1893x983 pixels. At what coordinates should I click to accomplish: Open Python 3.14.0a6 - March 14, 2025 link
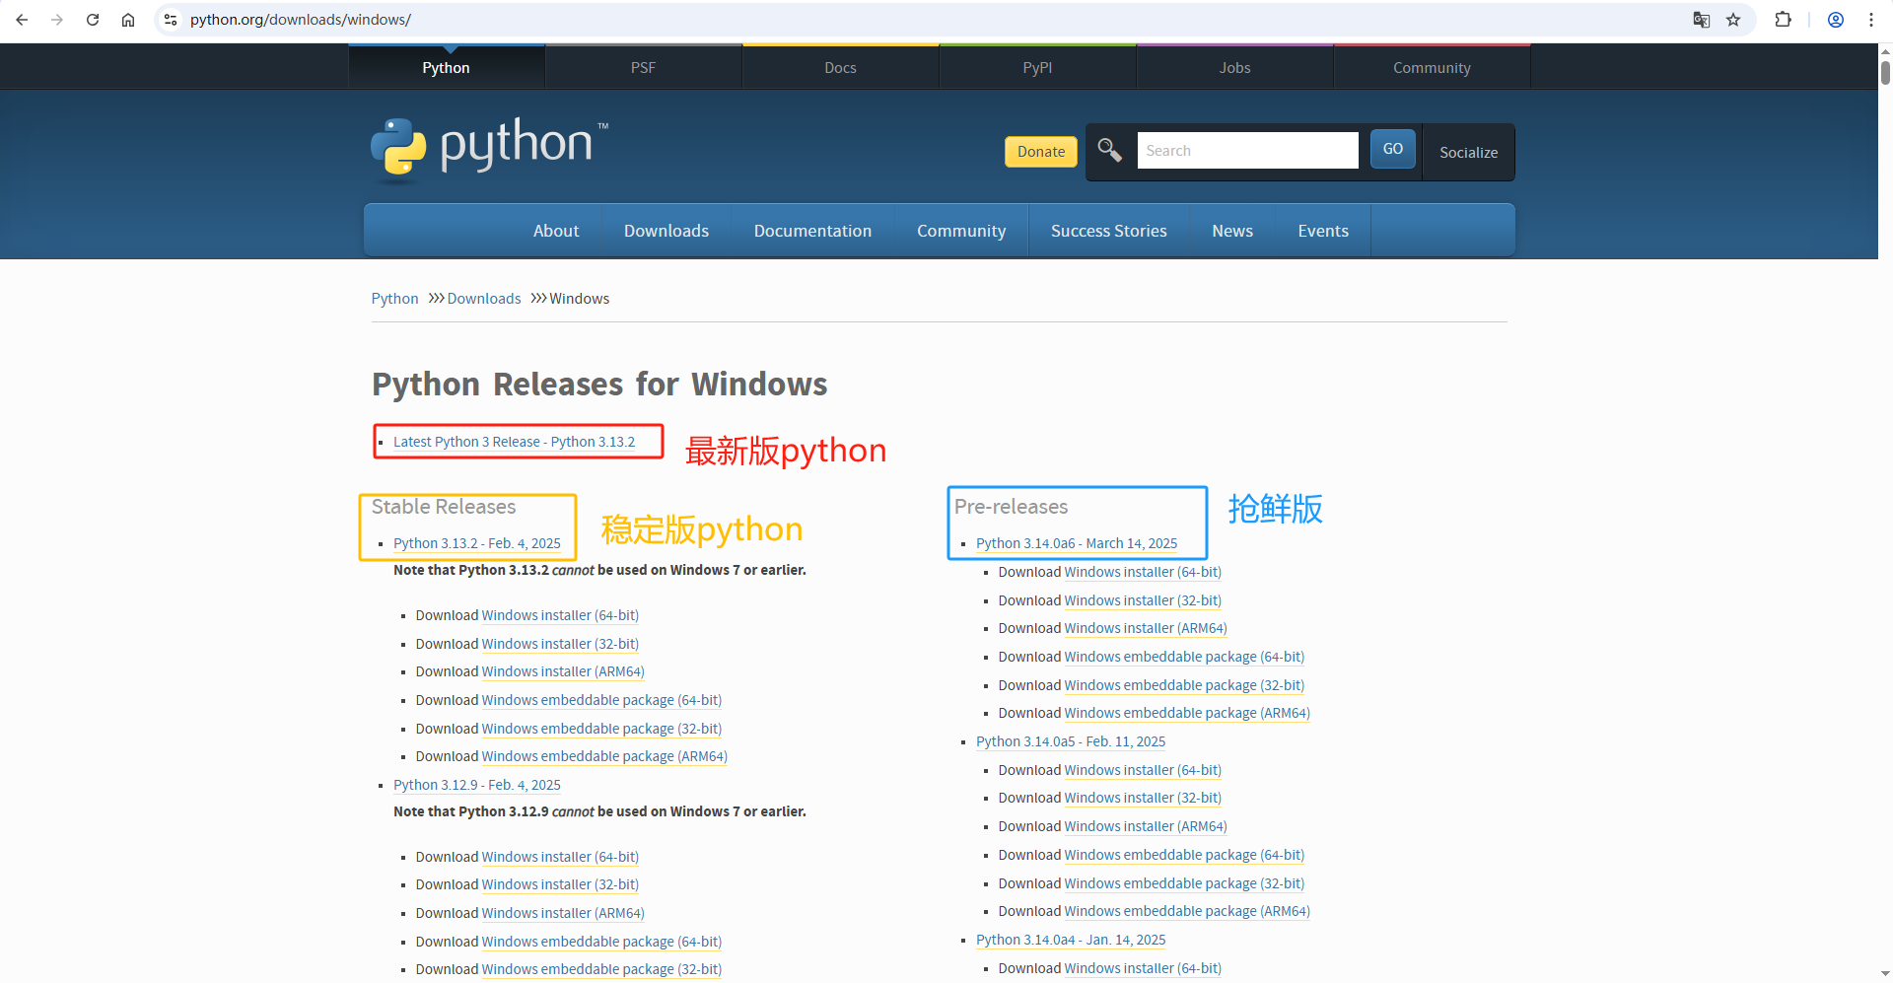[x=1077, y=543]
